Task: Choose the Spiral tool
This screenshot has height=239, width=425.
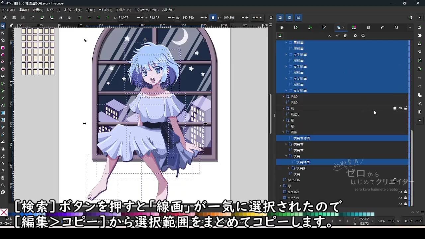Action: tap(3, 76)
